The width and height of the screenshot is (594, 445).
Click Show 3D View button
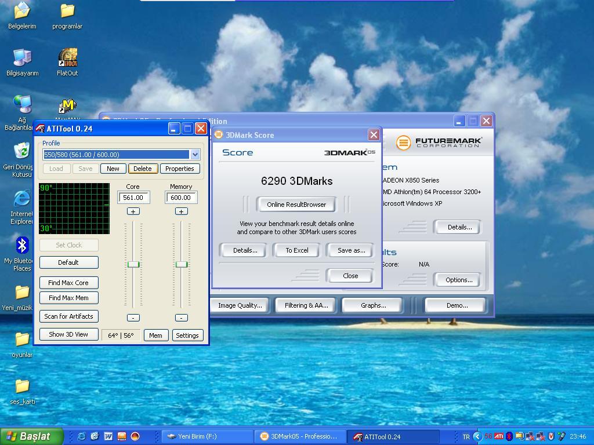click(68, 334)
